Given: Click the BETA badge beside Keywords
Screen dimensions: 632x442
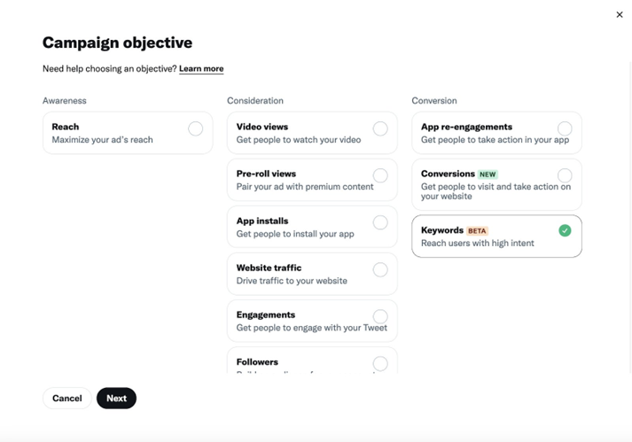Looking at the screenshot, I should click(x=477, y=230).
